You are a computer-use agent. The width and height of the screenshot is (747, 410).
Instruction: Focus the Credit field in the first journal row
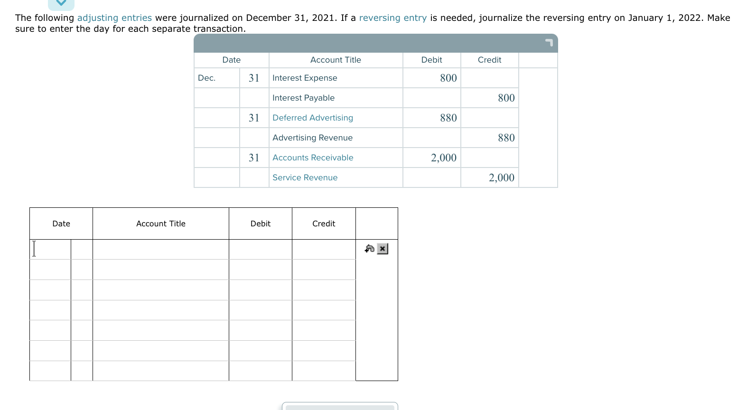[324, 250]
